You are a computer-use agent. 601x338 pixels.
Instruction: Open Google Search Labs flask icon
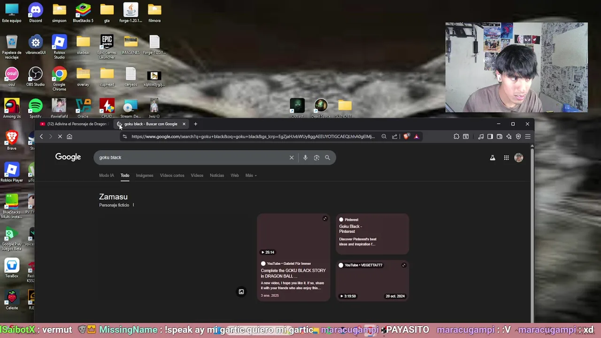click(493, 158)
